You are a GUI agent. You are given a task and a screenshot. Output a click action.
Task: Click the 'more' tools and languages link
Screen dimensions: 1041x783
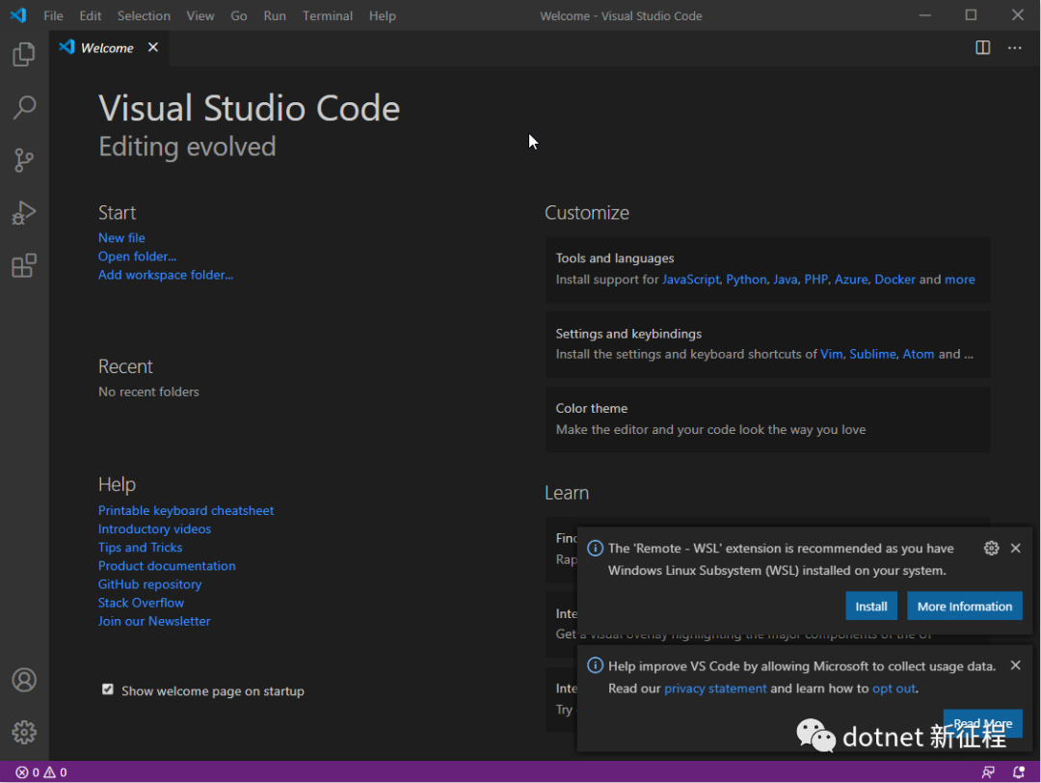(x=960, y=280)
